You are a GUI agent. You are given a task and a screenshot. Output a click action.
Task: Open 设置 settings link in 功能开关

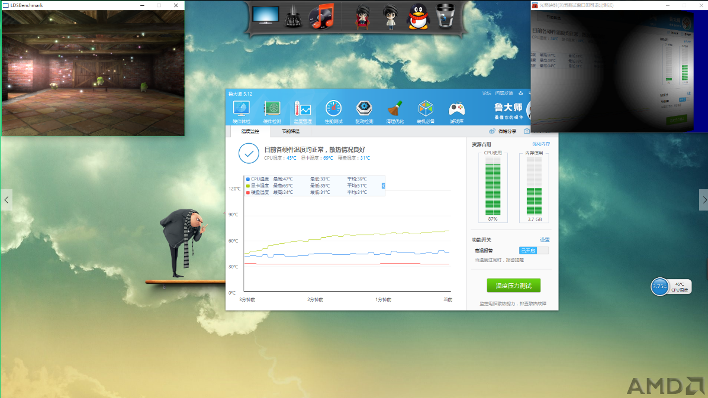(545, 240)
